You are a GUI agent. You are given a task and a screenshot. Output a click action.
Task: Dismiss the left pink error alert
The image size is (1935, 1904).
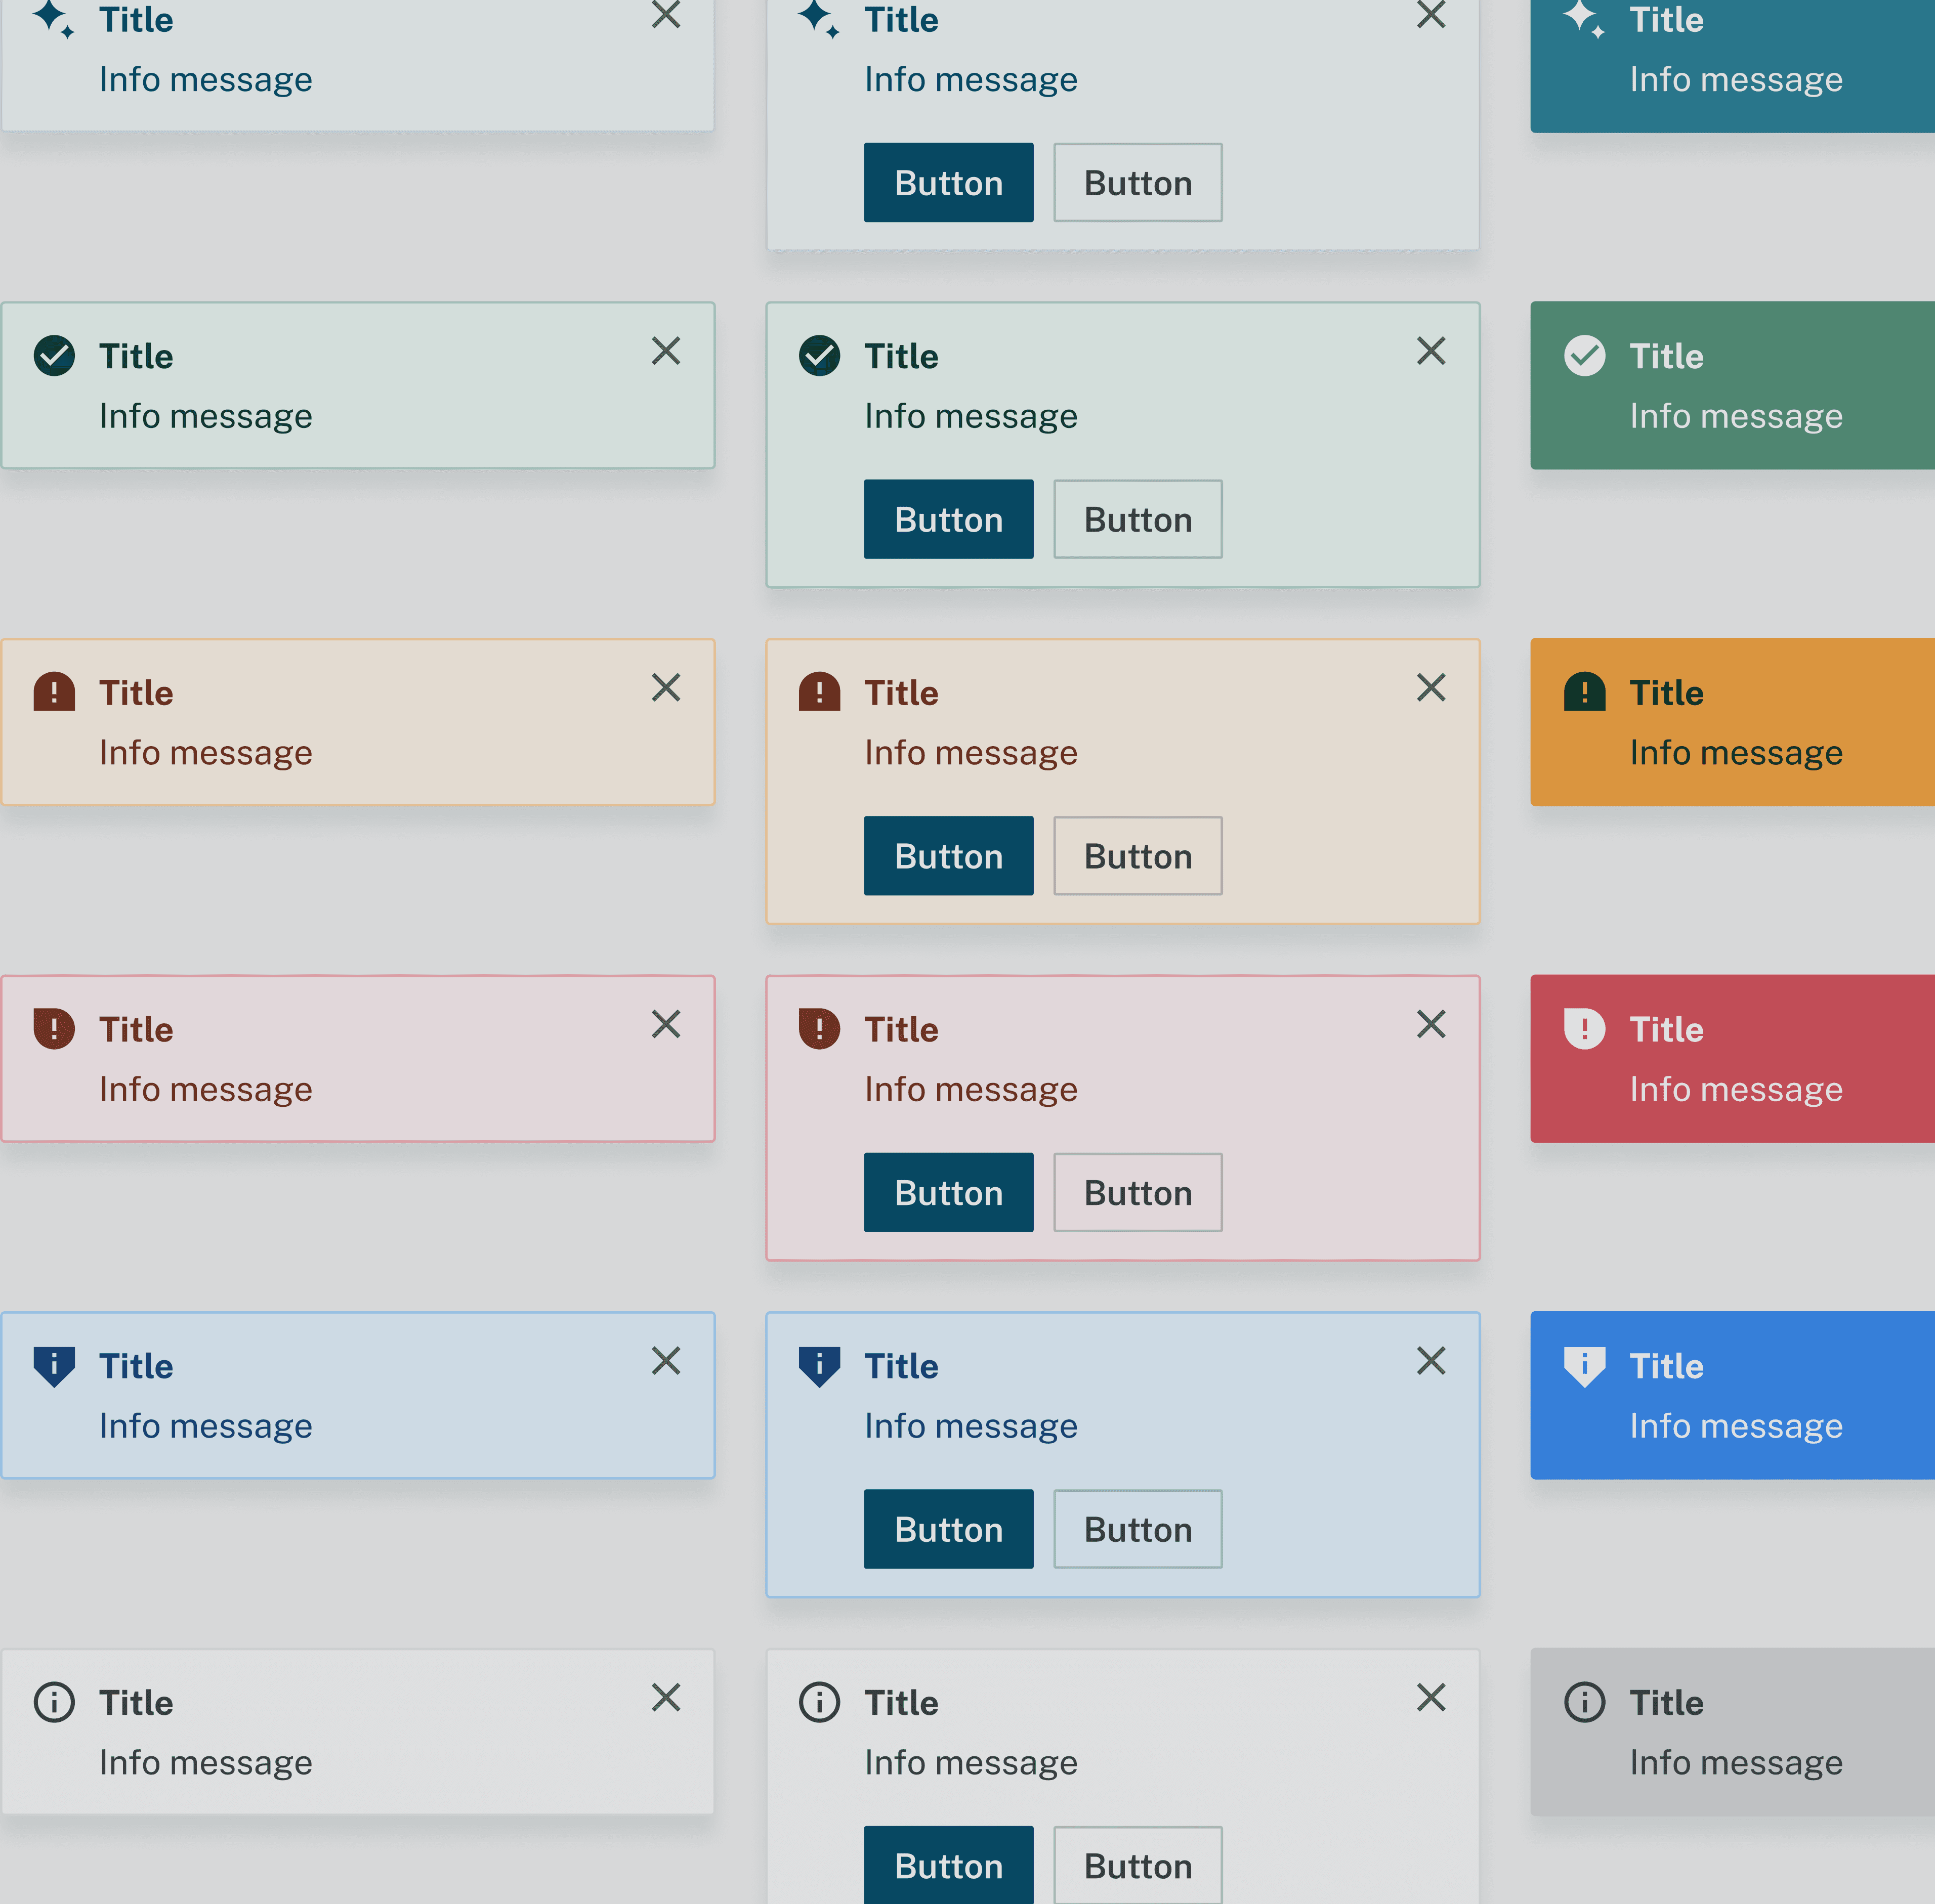tap(665, 1024)
